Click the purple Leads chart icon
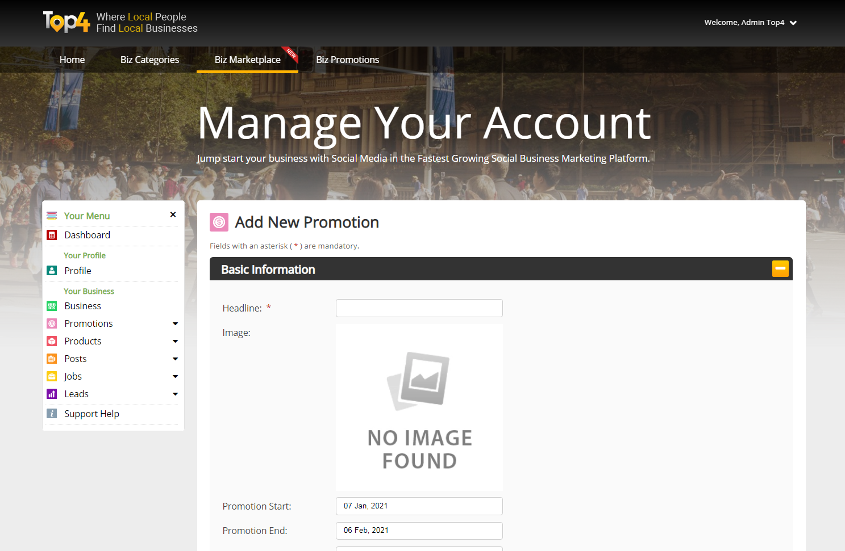This screenshot has height=551, width=845. (52, 394)
